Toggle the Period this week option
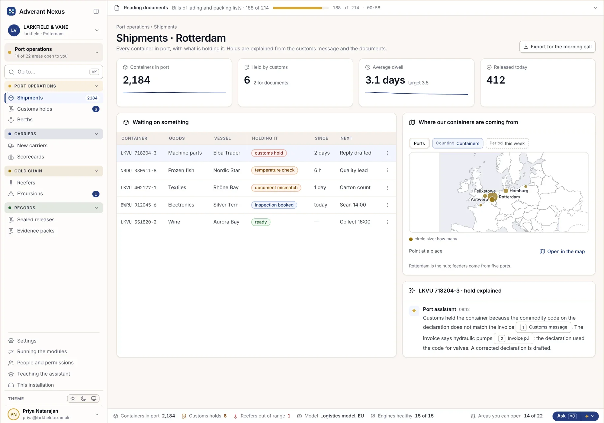The width and height of the screenshot is (604, 423). [x=507, y=143]
